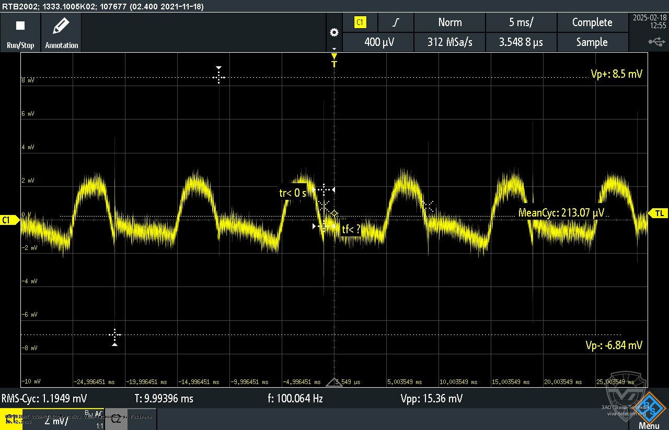The width and height of the screenshot is (669, 430).
Task: Select the RMS-Cyc measurement readout
Action: pos(44,399)
